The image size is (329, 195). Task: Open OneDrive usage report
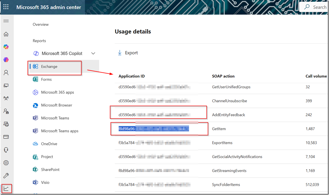pos(49,144)
